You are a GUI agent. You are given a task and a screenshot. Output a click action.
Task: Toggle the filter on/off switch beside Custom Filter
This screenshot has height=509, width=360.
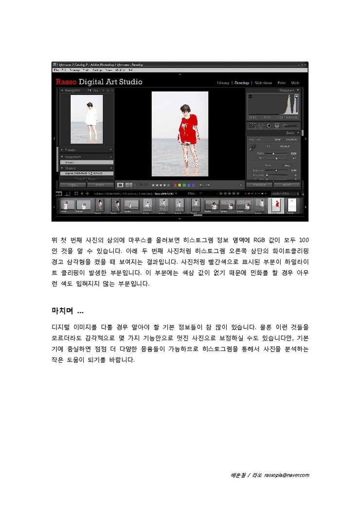tap(303, 193)
